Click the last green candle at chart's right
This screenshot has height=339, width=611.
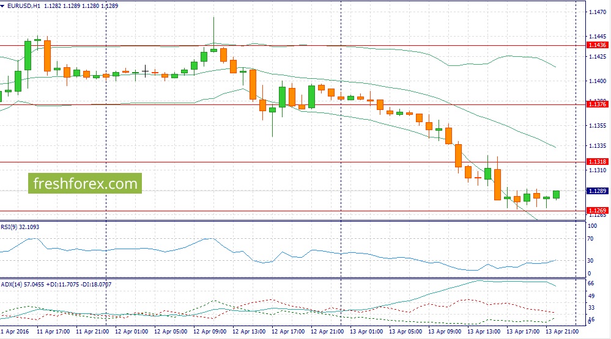point(556,194)
